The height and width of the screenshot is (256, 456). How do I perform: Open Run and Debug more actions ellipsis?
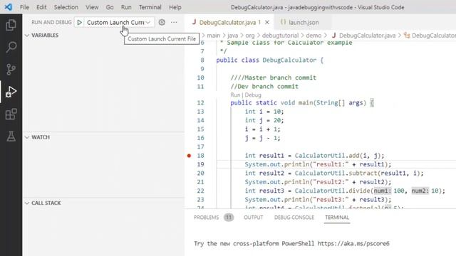point(174,22)
